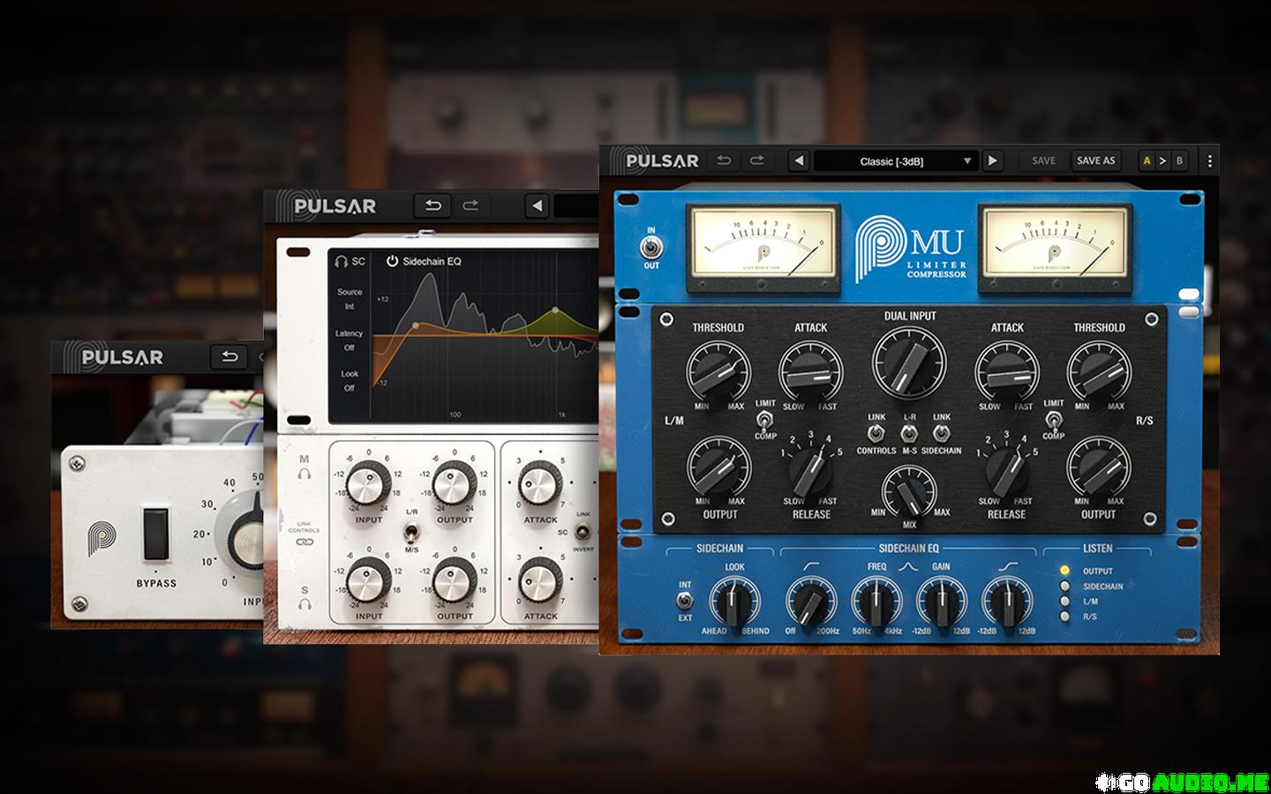The width and height of the screenshot is (1271, 794).
Task: Flip the IN/OUT bypass switch on Mu
Action: (x=652, y=248)
